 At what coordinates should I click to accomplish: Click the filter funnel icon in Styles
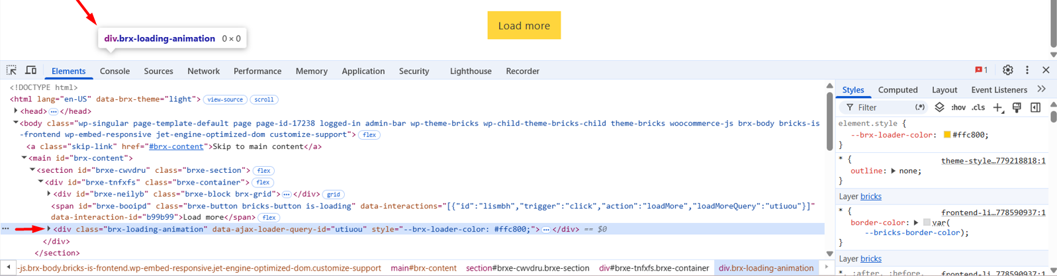tap(850, 107)
